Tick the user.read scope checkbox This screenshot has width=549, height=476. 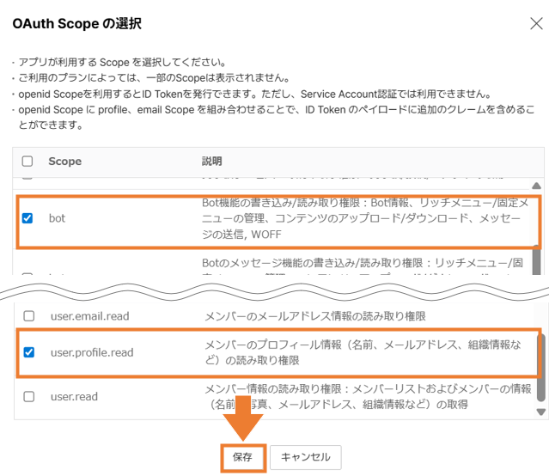(x=29, y=396)
